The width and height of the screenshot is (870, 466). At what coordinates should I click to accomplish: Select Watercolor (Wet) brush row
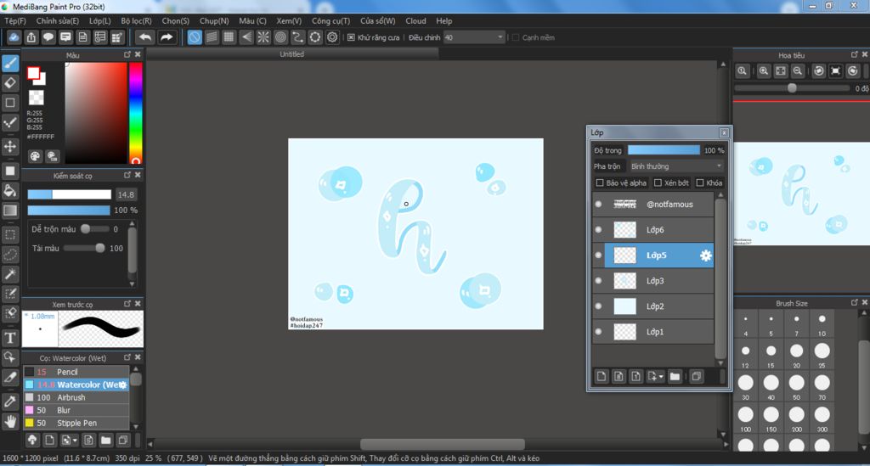pyautogui.click(x=76, y=385)
